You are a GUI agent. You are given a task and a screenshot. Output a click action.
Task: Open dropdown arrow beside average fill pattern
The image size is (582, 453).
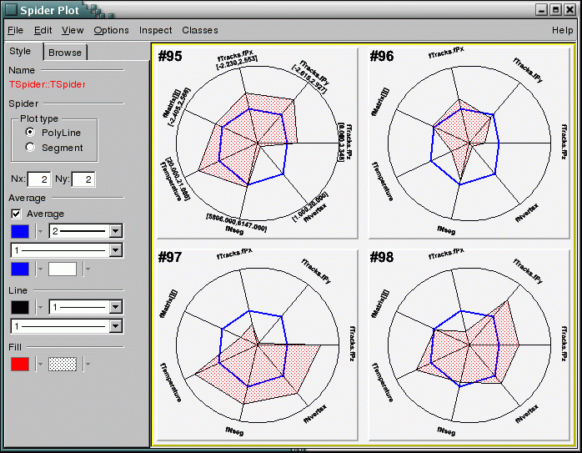point(88,269)
